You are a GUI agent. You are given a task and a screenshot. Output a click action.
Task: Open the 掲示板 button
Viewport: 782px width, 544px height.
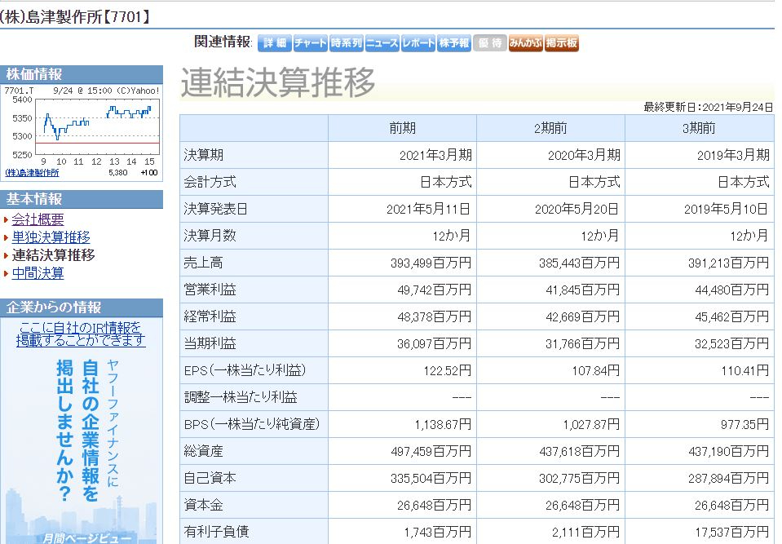click(x=562, y=43)
